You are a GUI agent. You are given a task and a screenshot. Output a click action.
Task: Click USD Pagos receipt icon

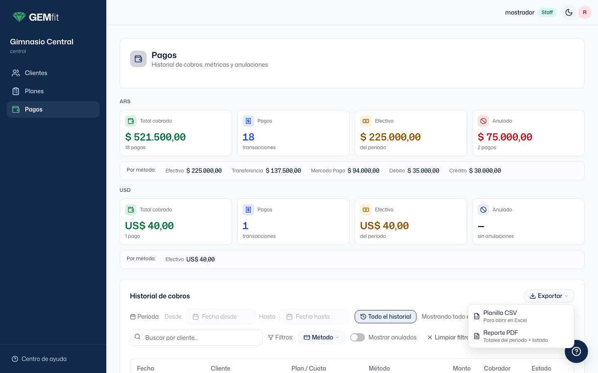point(248,210)
